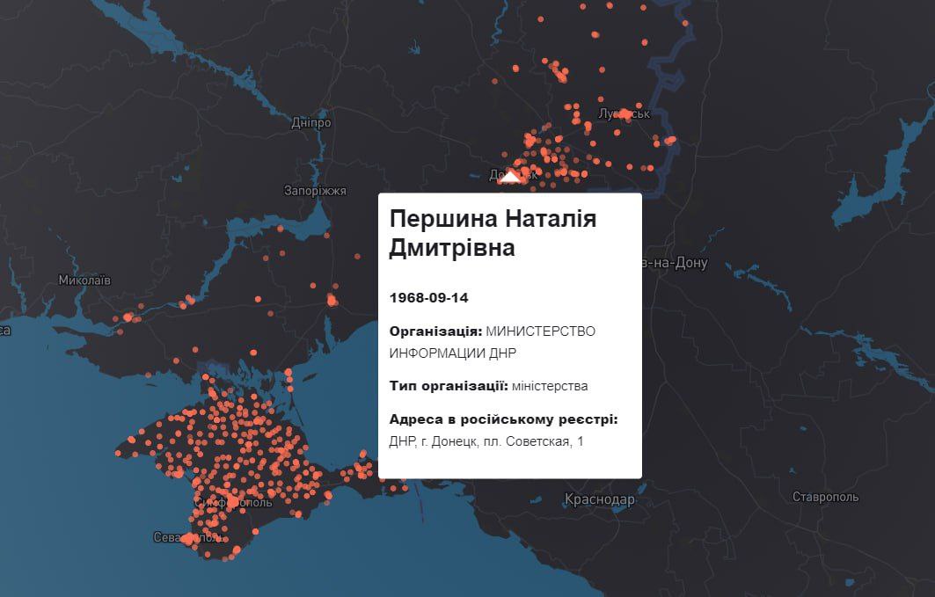Click the Дніпро city label

point(310,123)
